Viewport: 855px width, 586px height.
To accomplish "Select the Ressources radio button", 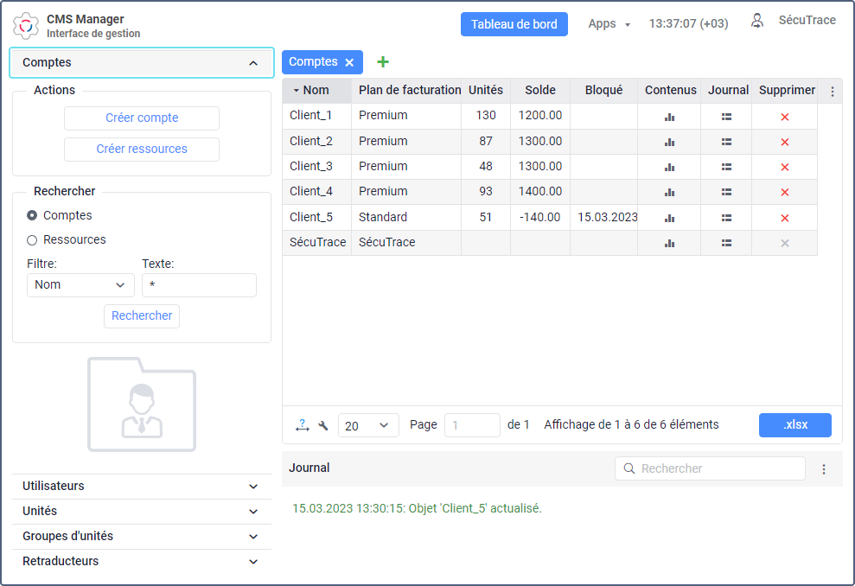I will [x=32, y=240].
